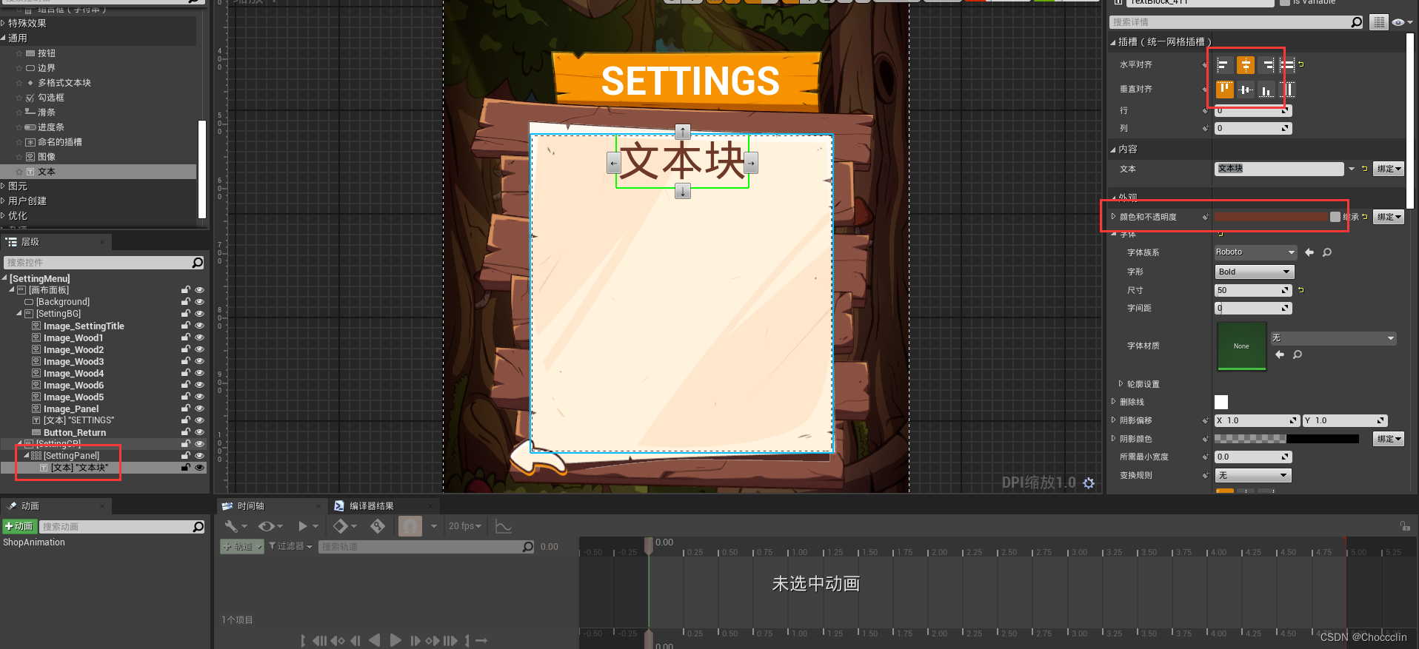
Task: Toggle visibility of Image_Panel
Action: pos(199,408)
